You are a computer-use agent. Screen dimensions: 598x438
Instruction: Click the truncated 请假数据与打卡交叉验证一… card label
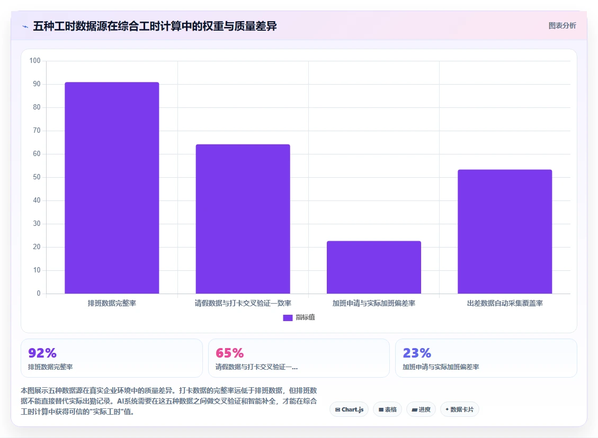[257, 367]
